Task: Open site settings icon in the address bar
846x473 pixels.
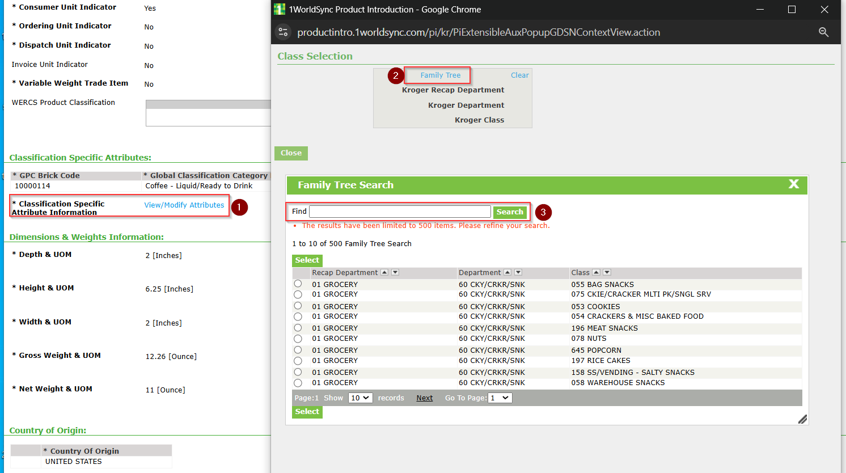Action: pyautogui.click(x=283, y=32)
